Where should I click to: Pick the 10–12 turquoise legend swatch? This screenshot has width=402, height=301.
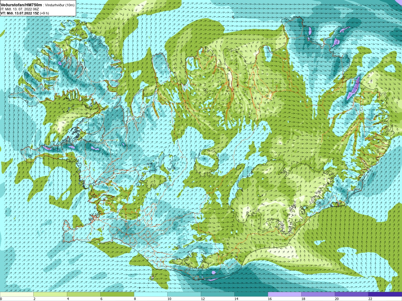tap(184, 294)
